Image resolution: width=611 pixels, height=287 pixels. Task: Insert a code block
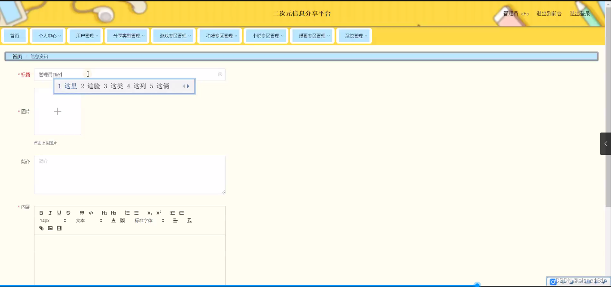(91, 213)
